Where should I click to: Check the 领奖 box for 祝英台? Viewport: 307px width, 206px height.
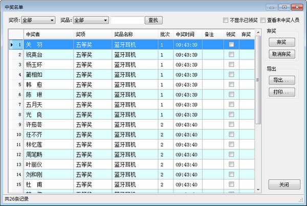tap(231, 55)
